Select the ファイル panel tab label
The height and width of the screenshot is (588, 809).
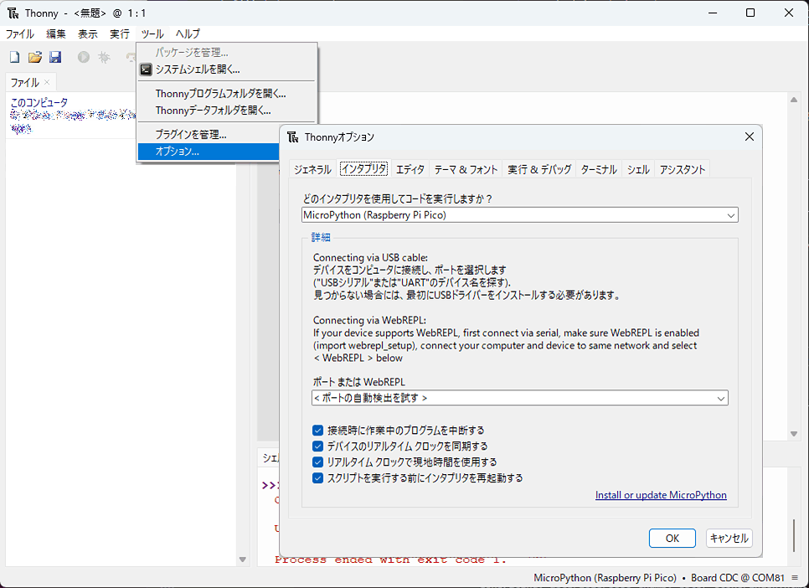[25, 83]
